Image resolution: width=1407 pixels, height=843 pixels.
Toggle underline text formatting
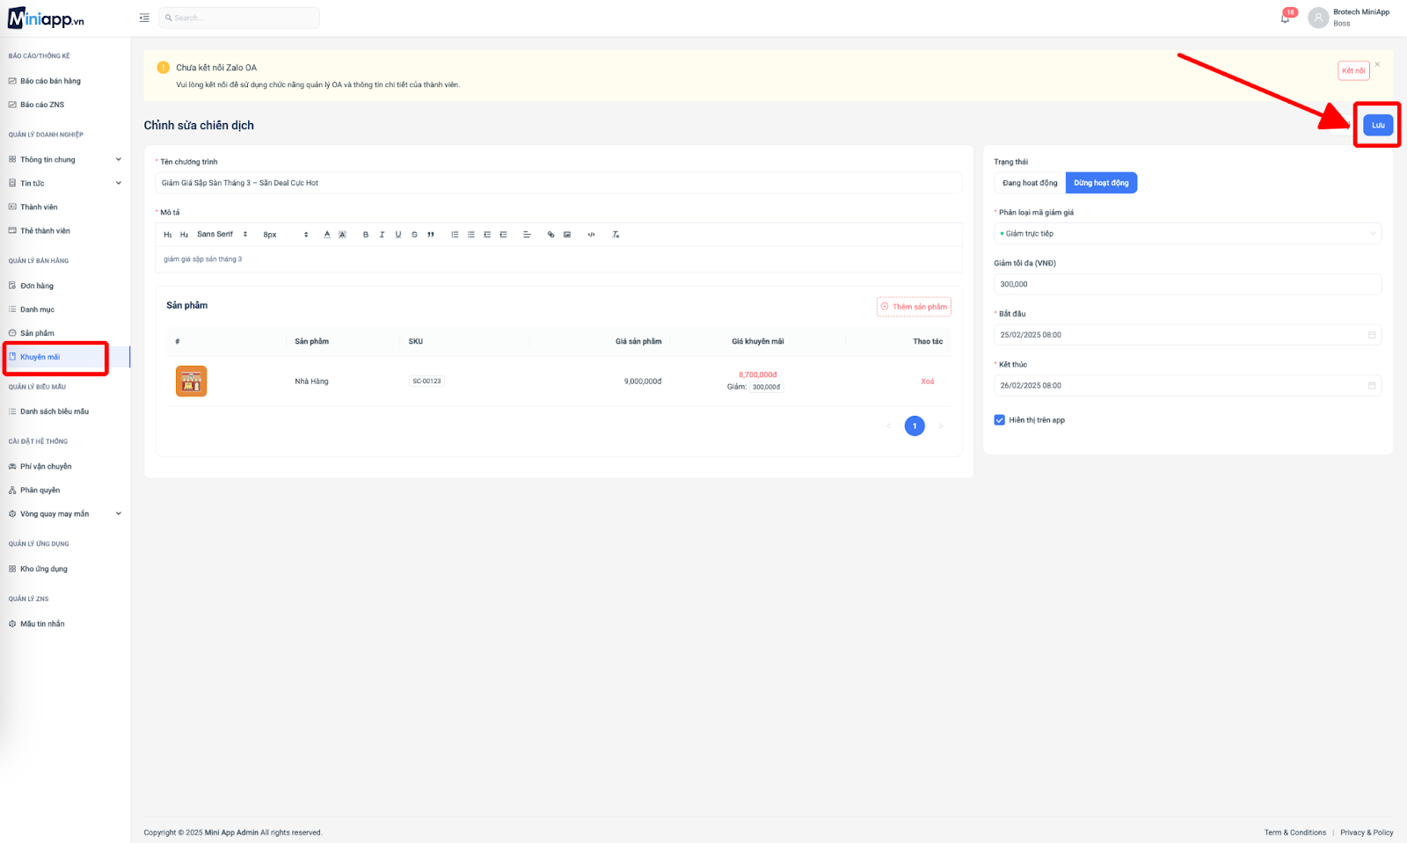click(398, 235)
